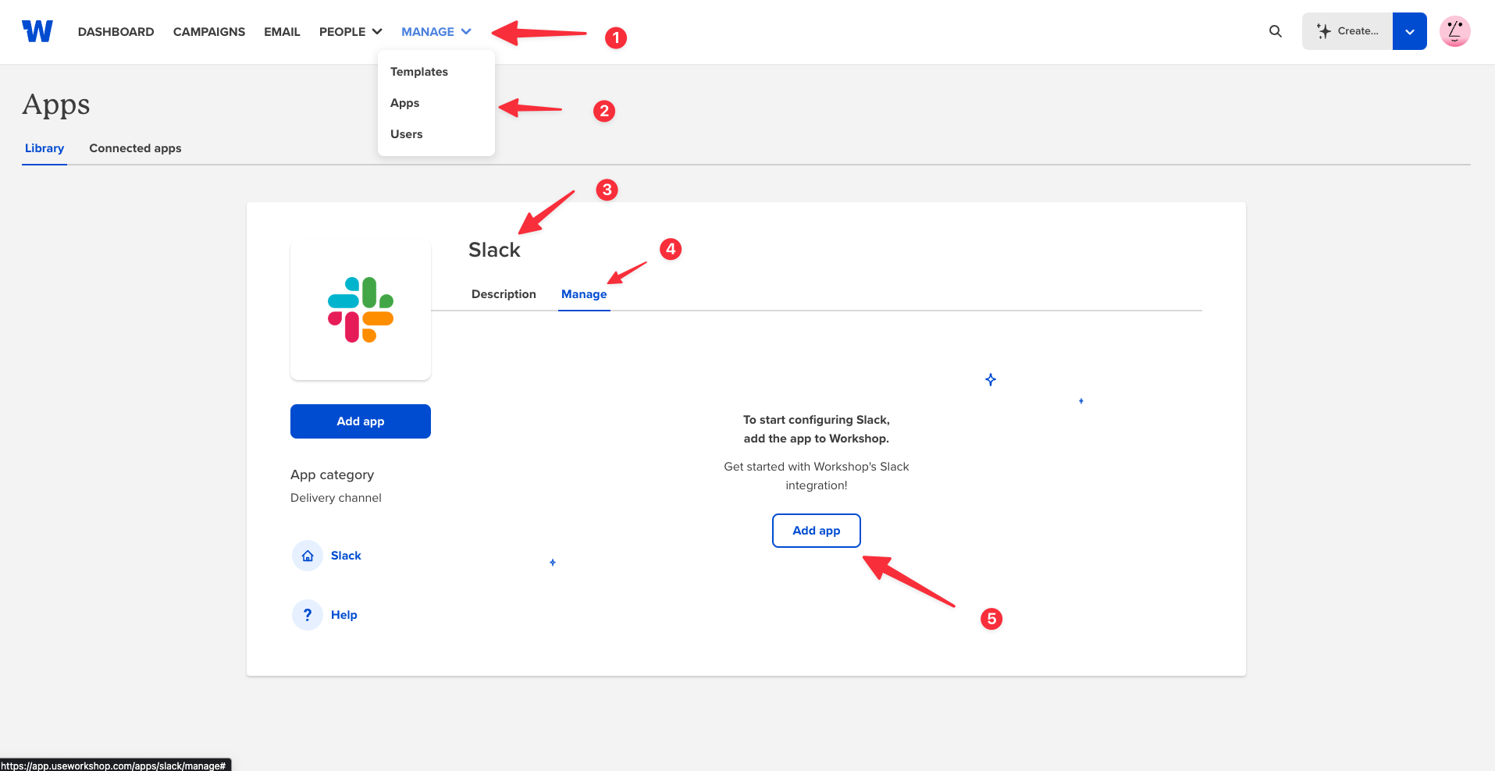Open the Help link
The image size is (1495, 771).
344,615
